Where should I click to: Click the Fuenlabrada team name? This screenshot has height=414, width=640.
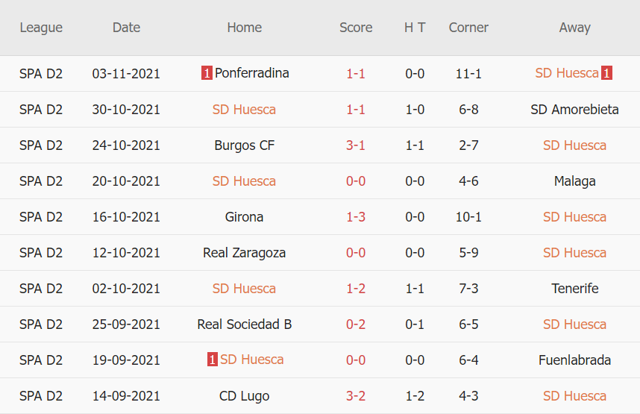pos(574,360)
